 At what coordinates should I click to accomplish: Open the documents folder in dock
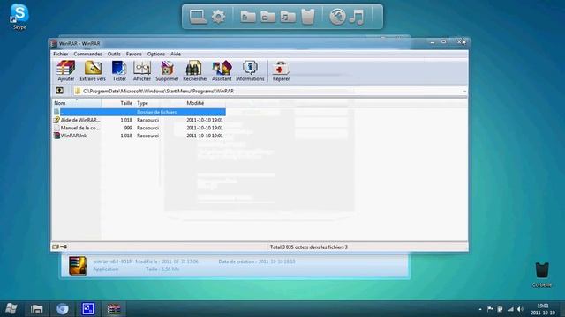tap(248, 17)
